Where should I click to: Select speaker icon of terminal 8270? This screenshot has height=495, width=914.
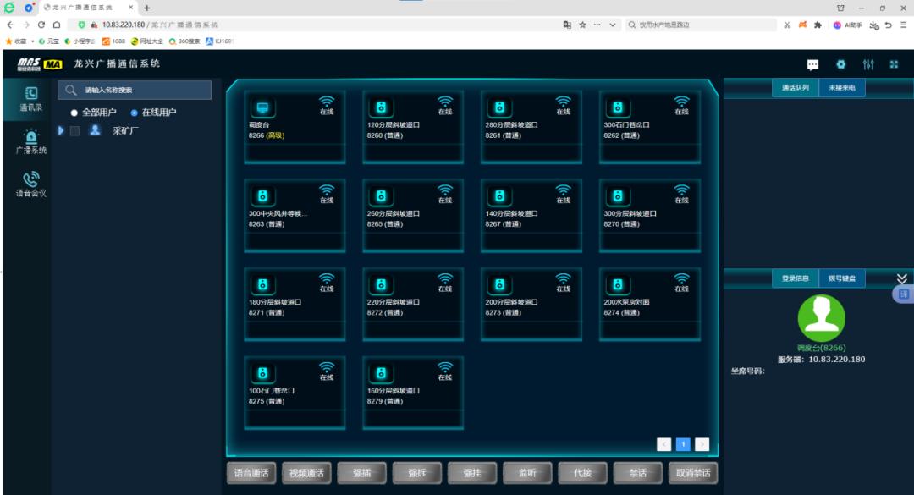[617, 196]
